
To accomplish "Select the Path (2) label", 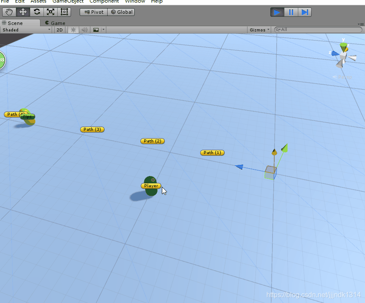I will click(152, 141).
